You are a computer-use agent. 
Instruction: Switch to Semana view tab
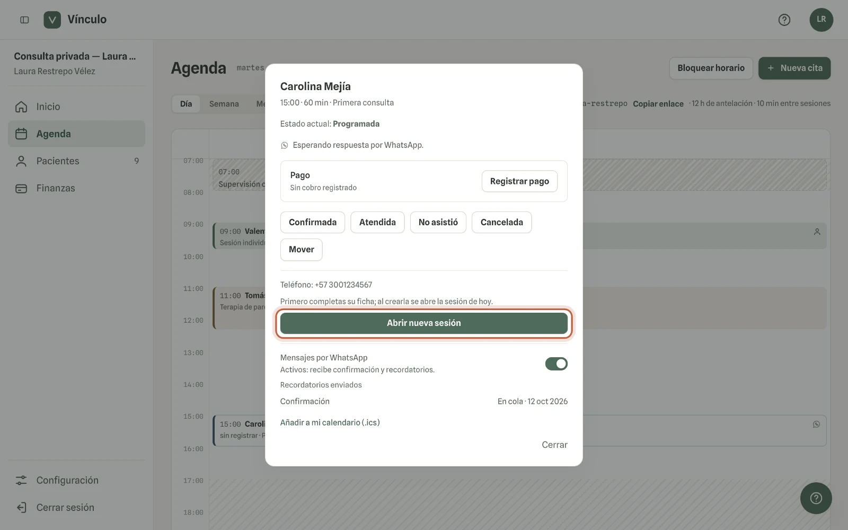(224, 104)
